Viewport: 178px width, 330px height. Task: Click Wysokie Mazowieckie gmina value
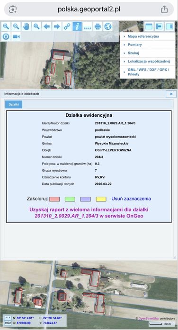[112, 143]
